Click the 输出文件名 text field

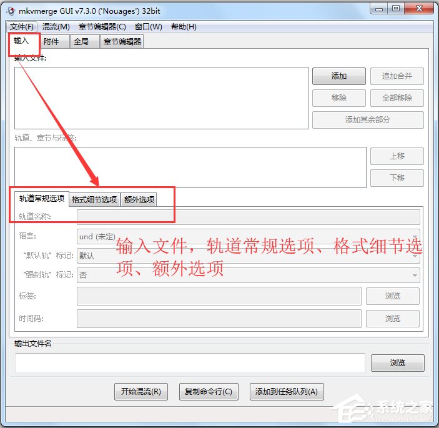click(x=190, y=363)
